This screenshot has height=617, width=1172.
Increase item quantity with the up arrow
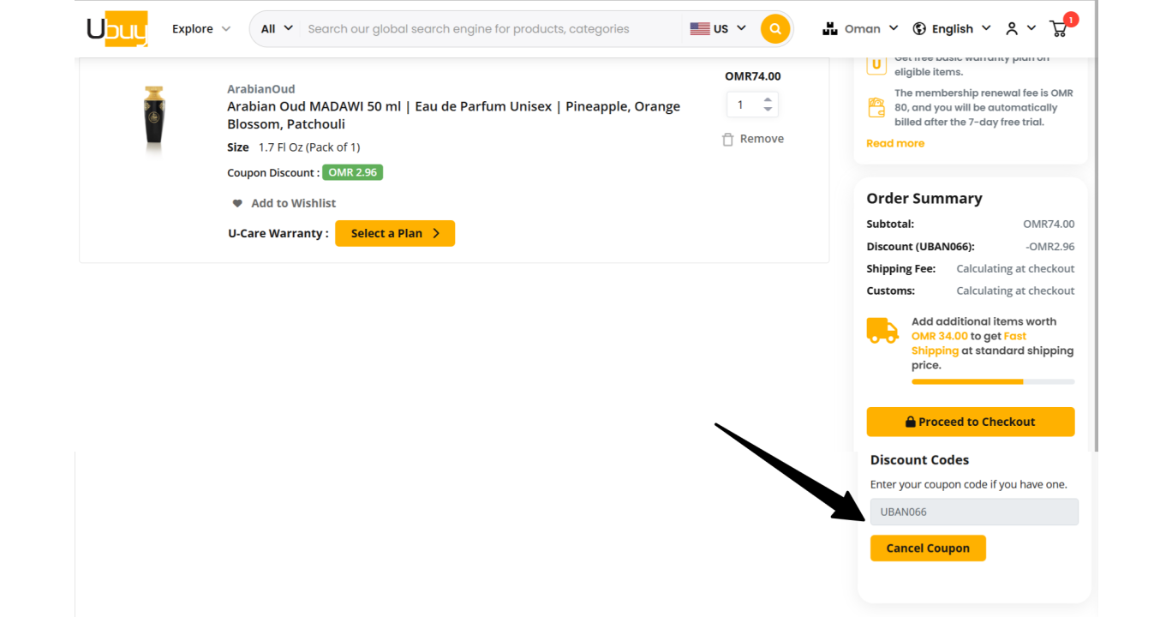pos(768,99)
